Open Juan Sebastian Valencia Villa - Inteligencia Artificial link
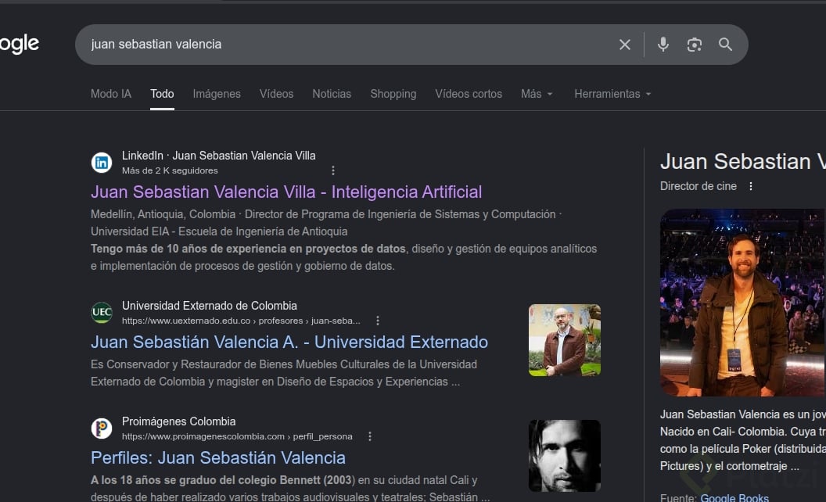The width and height of the screenshot is (826, 502). coord(286,192)
